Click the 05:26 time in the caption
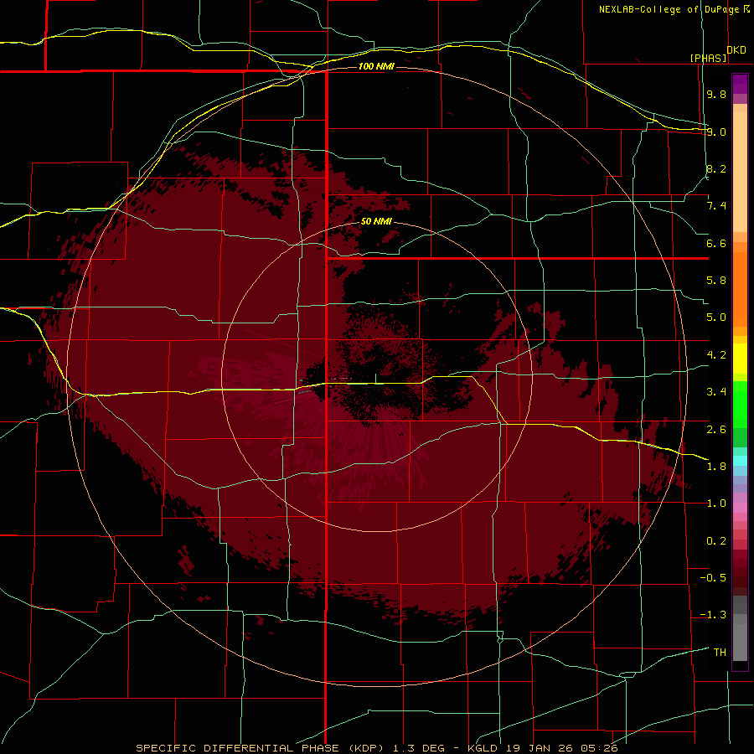Screen dimensions: 754x754 coord(599,748)
